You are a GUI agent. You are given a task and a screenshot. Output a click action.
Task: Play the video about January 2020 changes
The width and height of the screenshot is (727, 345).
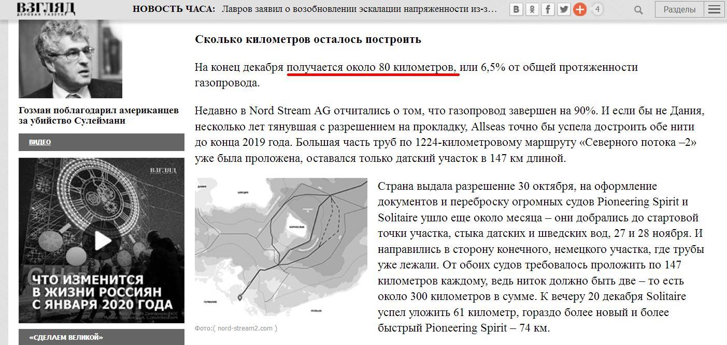pos(102,241)
